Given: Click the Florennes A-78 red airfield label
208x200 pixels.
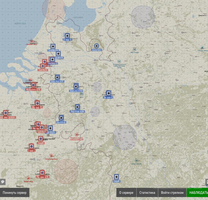Looking at the screenshot, I should 42,177.
